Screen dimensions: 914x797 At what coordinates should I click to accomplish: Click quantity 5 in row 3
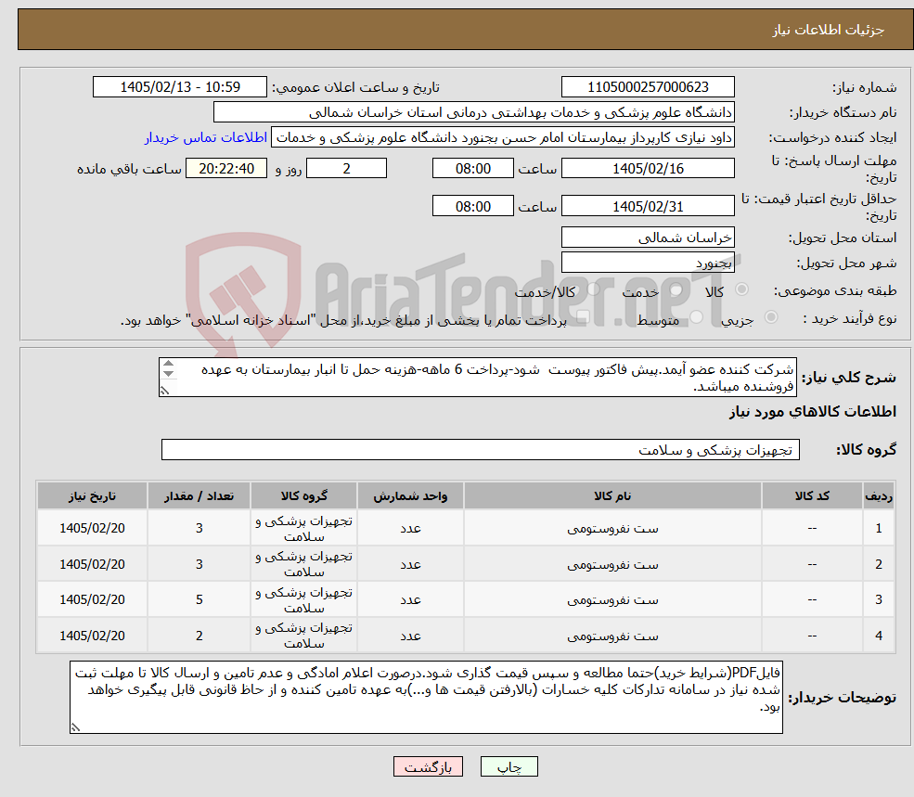(200, 600)
